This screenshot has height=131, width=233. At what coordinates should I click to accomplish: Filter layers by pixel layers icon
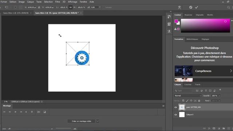tap(197, 91)
